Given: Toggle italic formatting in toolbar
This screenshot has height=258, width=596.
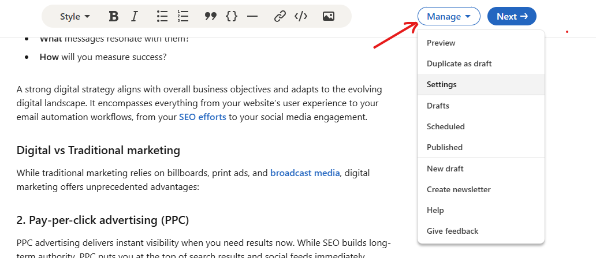Looking at the screenshot, I should pos(134,16).
